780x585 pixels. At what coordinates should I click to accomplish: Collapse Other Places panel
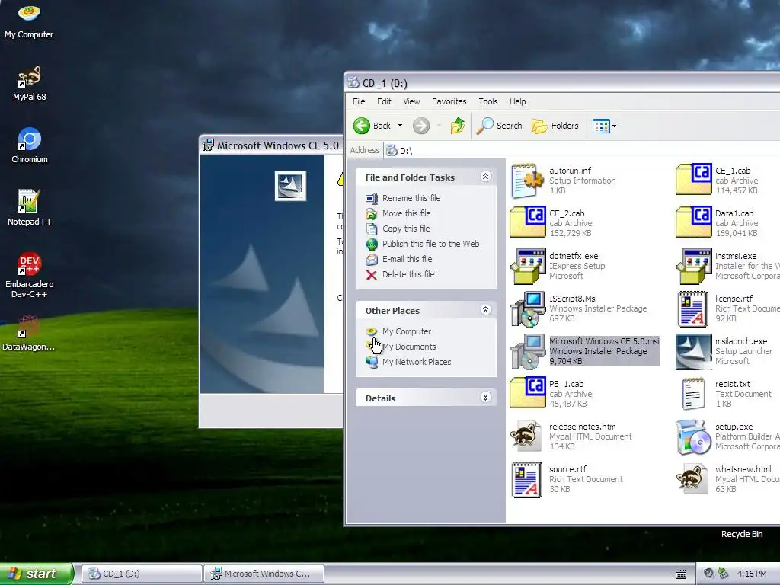coord(485,310)
